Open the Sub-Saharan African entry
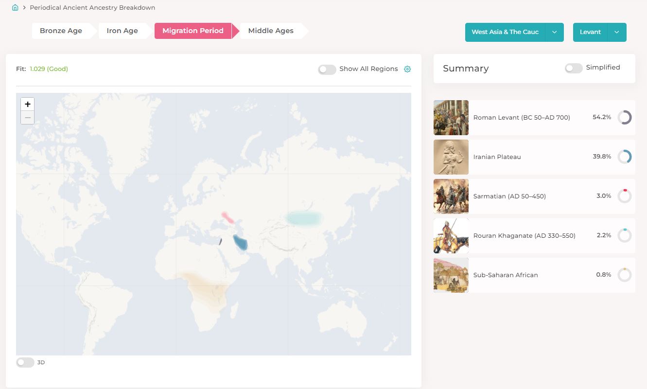The image size is (647, 389). (x=534, y=275)
